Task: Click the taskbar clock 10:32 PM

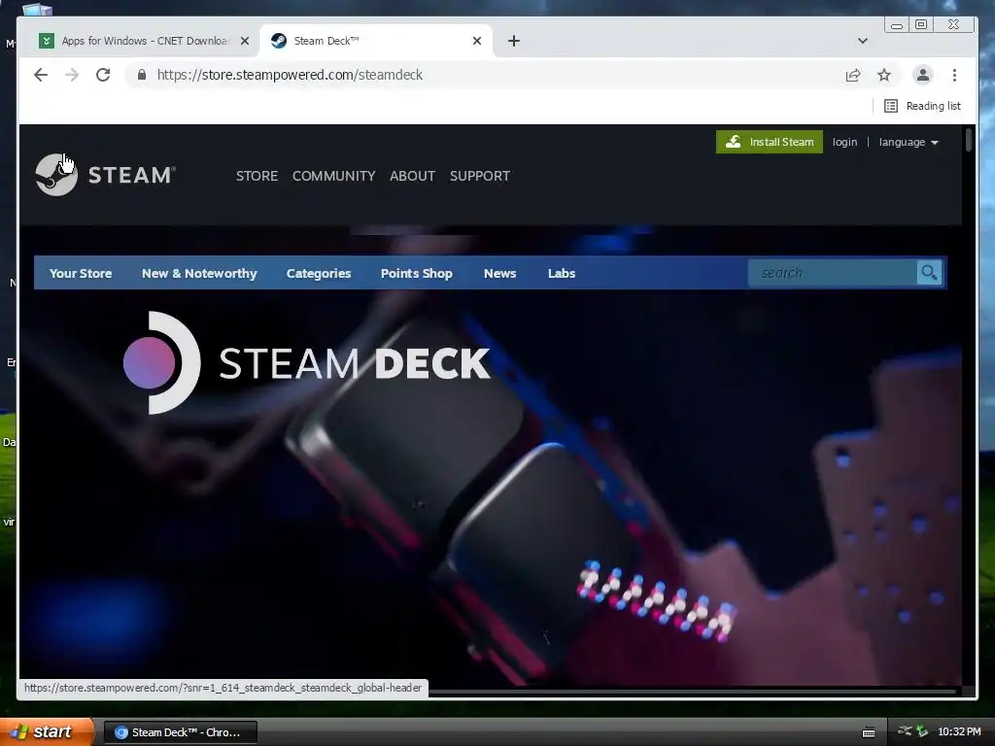Action: (959, 732)
